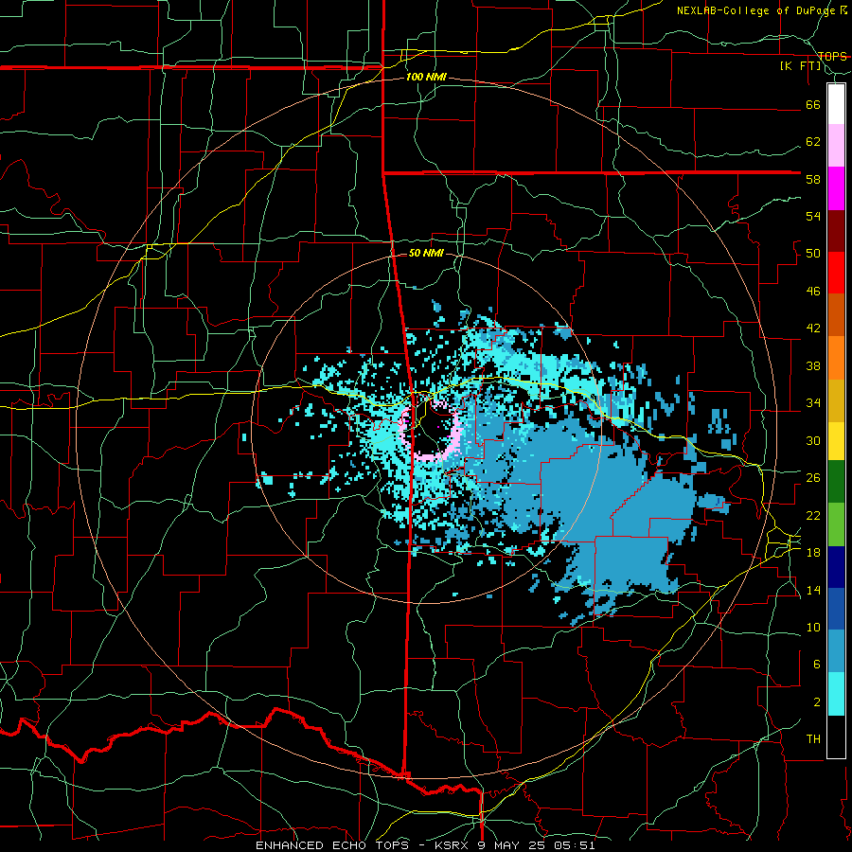The height and width of the screenshot is (852, 852).
Task: Click the 38 value on the scale
Action: tap(813, 366)
